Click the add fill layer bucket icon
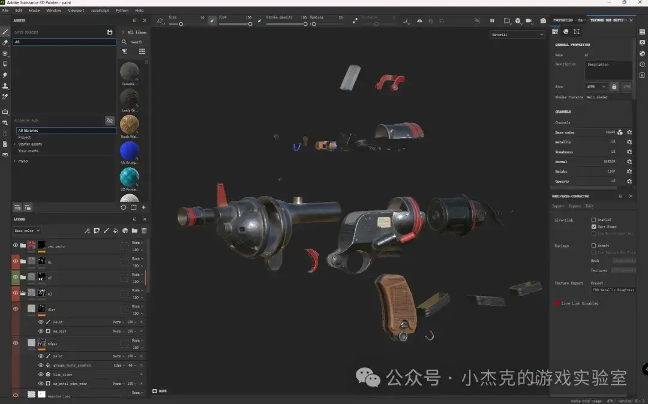 pos(115,231)
